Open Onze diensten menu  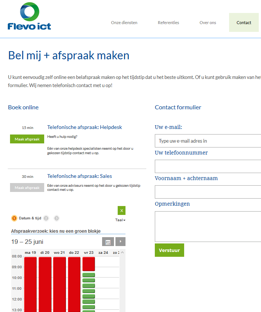coord(124,23)
